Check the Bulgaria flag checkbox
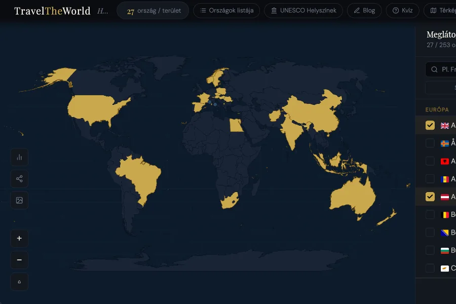Viewport: 456px width, 304px height. point(430,250)
